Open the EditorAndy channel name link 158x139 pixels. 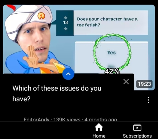click(x=37, y=120)
